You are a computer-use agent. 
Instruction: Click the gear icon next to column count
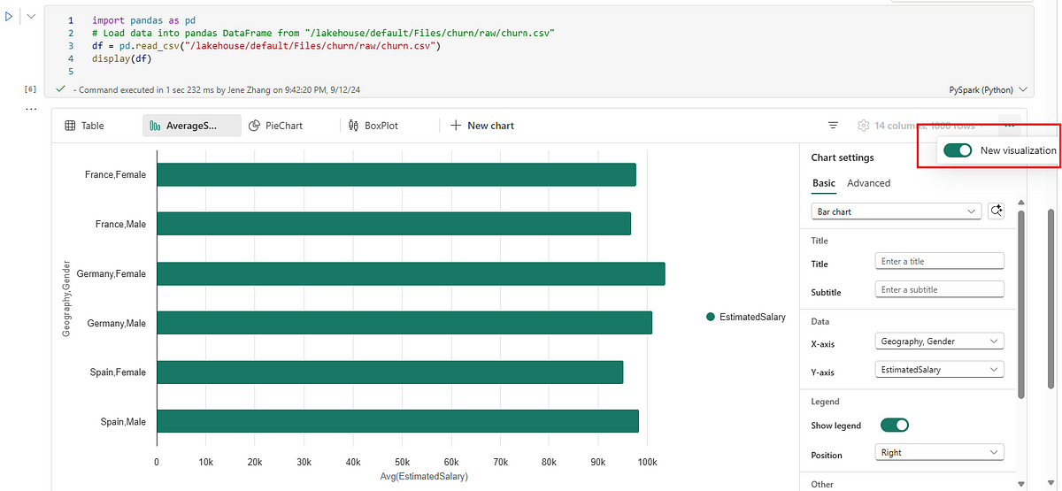point(863,126)
